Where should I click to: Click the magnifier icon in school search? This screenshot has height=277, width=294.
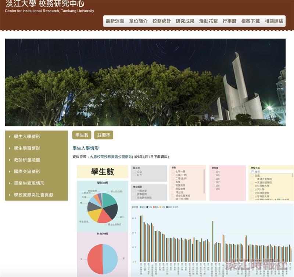point(252,172)
